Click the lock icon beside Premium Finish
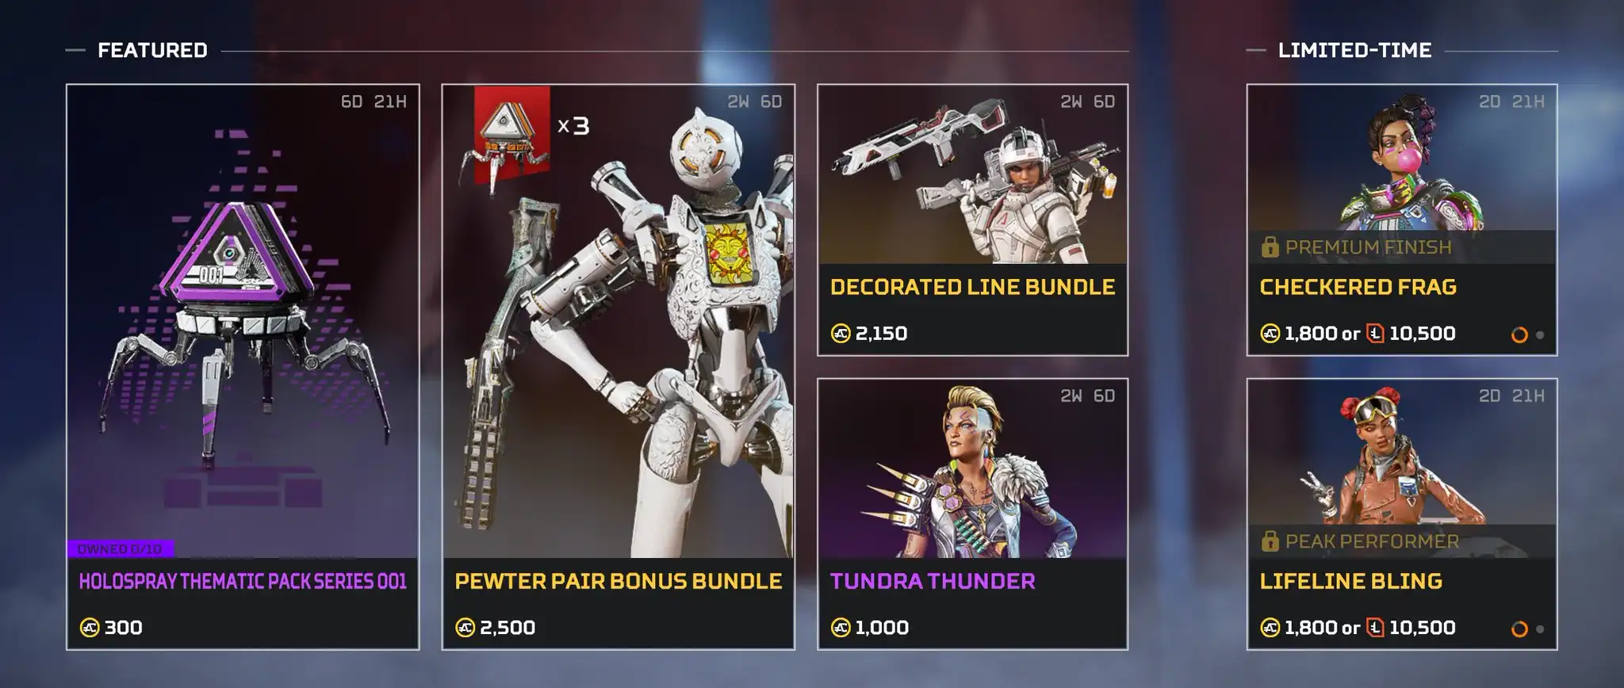 point(1270,247)
